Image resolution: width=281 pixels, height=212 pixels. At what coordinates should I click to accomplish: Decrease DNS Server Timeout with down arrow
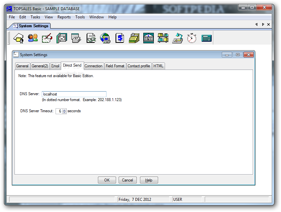pyautogui.click(x=64, y=113)
